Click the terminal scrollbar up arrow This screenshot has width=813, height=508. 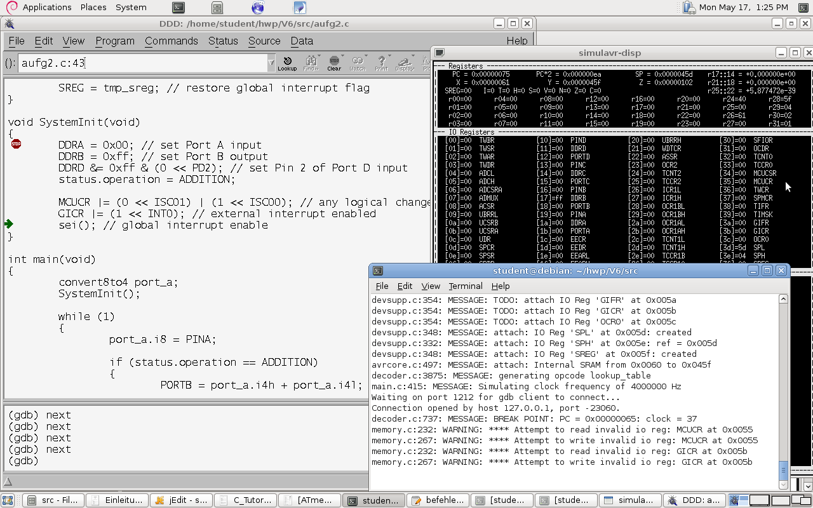(783, 299)
